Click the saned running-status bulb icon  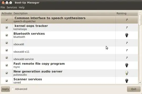coord(126,81)
